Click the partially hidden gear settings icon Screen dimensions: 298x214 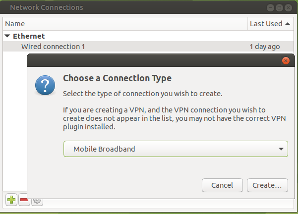(37, 201)
